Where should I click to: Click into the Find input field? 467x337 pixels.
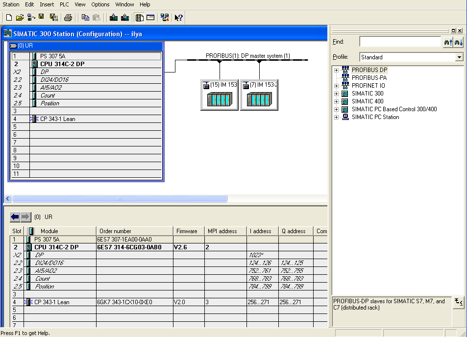click(400, 42)
